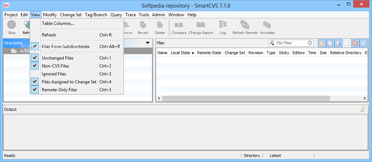Toggle unchanged files blank page icon in Files panel
The height and width of the screenshot is (162, 372).
[330, 43]
